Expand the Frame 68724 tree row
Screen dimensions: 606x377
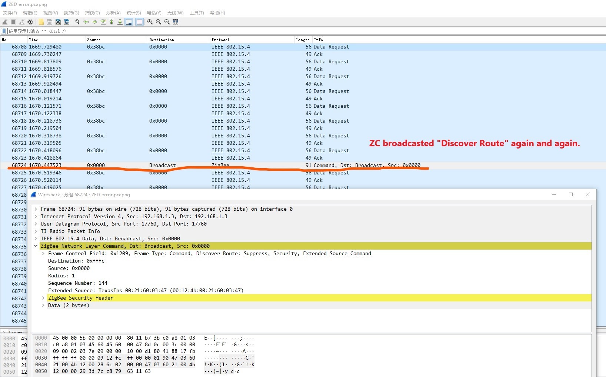pyautogui.click(x=36, y=209)
